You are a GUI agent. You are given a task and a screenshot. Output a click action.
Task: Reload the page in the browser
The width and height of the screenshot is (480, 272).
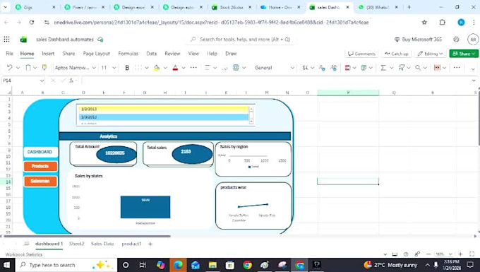(32, 23)
